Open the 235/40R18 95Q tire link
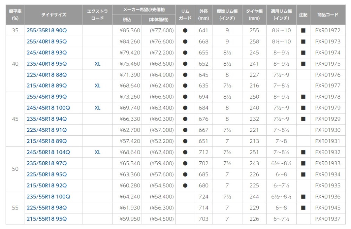351x229 pixels. pyautogui.click(x=47, y=64)
